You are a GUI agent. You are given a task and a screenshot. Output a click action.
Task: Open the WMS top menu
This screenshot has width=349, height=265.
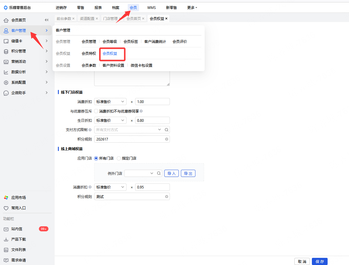click(151, 7)
